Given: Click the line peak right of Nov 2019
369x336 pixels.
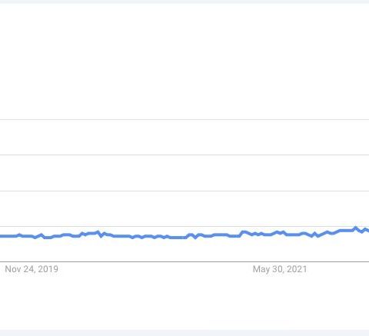Looking at the screenshot, I should tap(98, 231).
